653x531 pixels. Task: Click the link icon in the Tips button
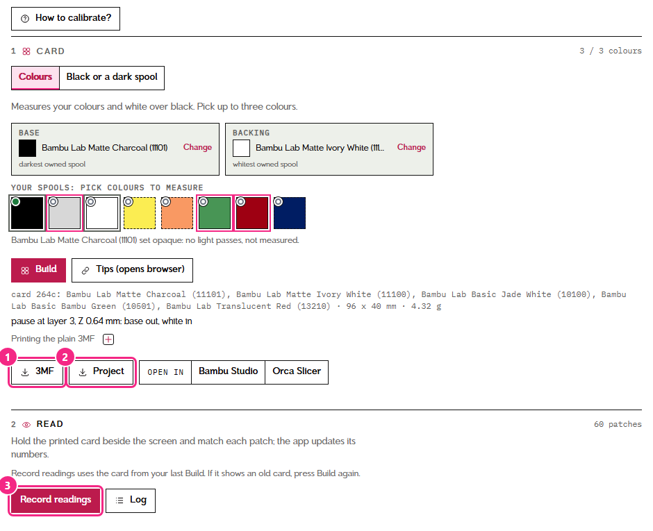85,271
